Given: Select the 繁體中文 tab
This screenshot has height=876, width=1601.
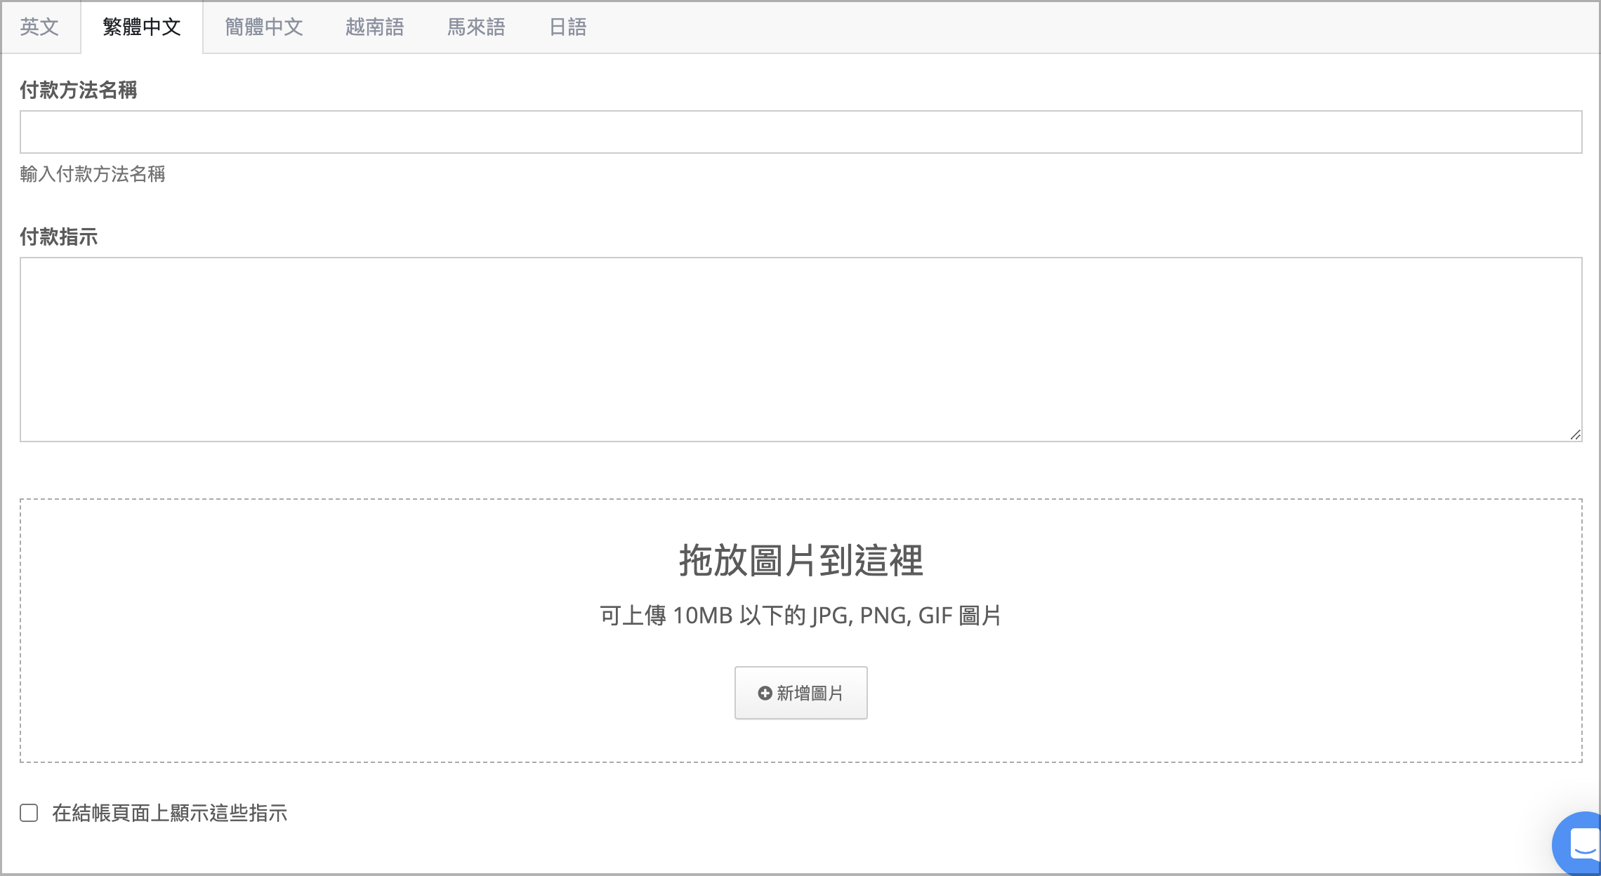Looking at the screenshot, I should 142,27.
